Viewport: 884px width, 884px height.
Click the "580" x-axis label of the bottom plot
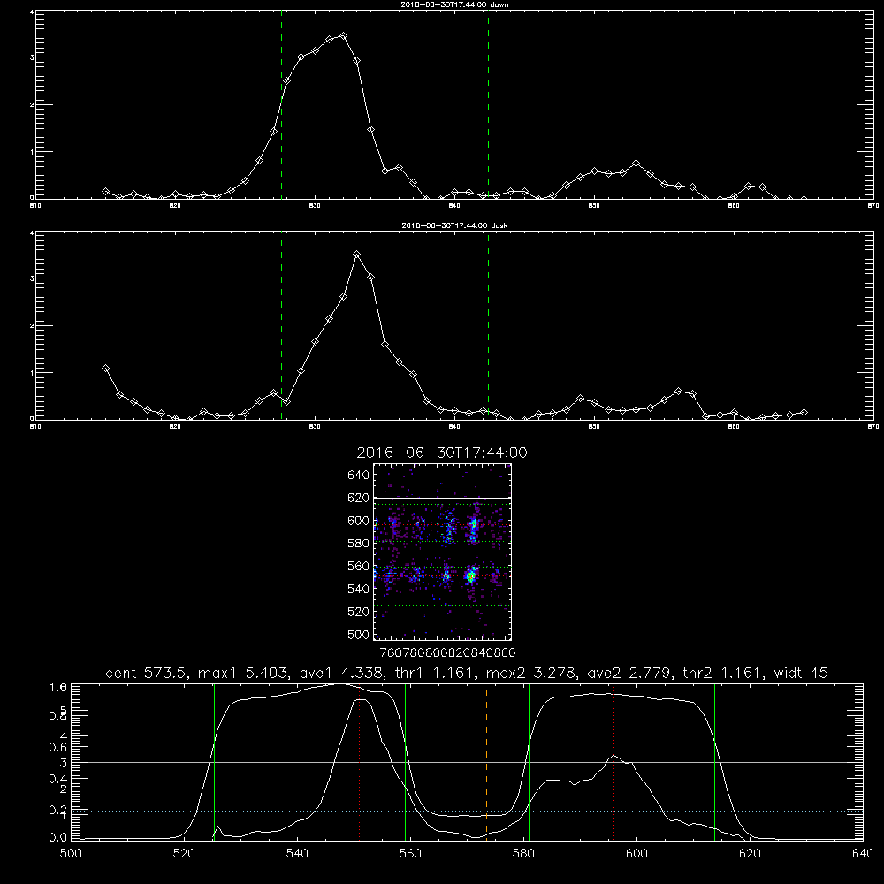(523, 854)
